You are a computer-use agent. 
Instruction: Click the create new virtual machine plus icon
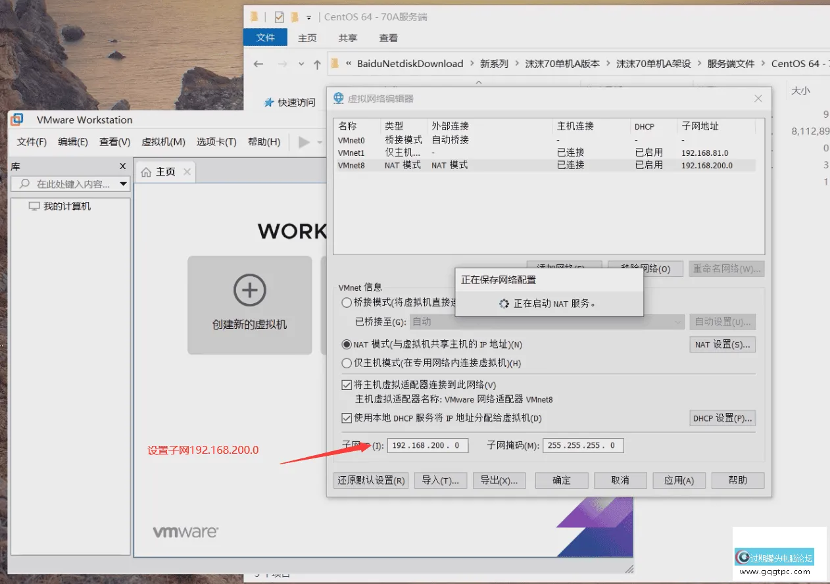(x=249, y=290)
